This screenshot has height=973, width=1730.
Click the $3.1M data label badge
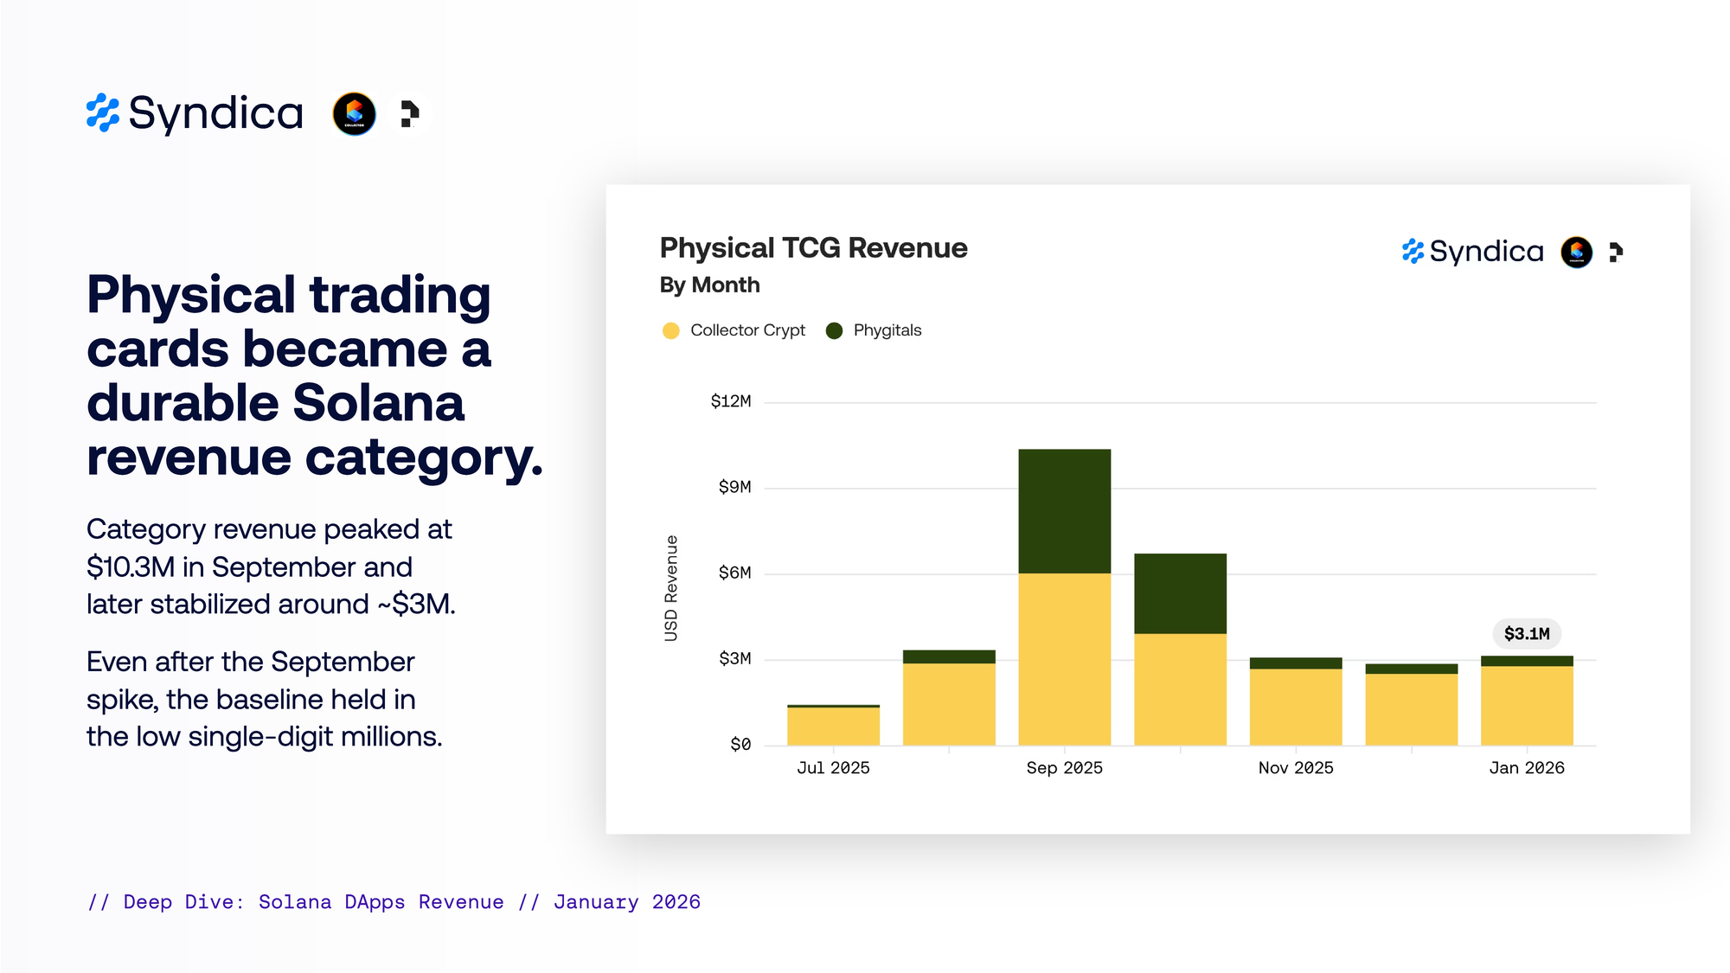coord(1527,634)
